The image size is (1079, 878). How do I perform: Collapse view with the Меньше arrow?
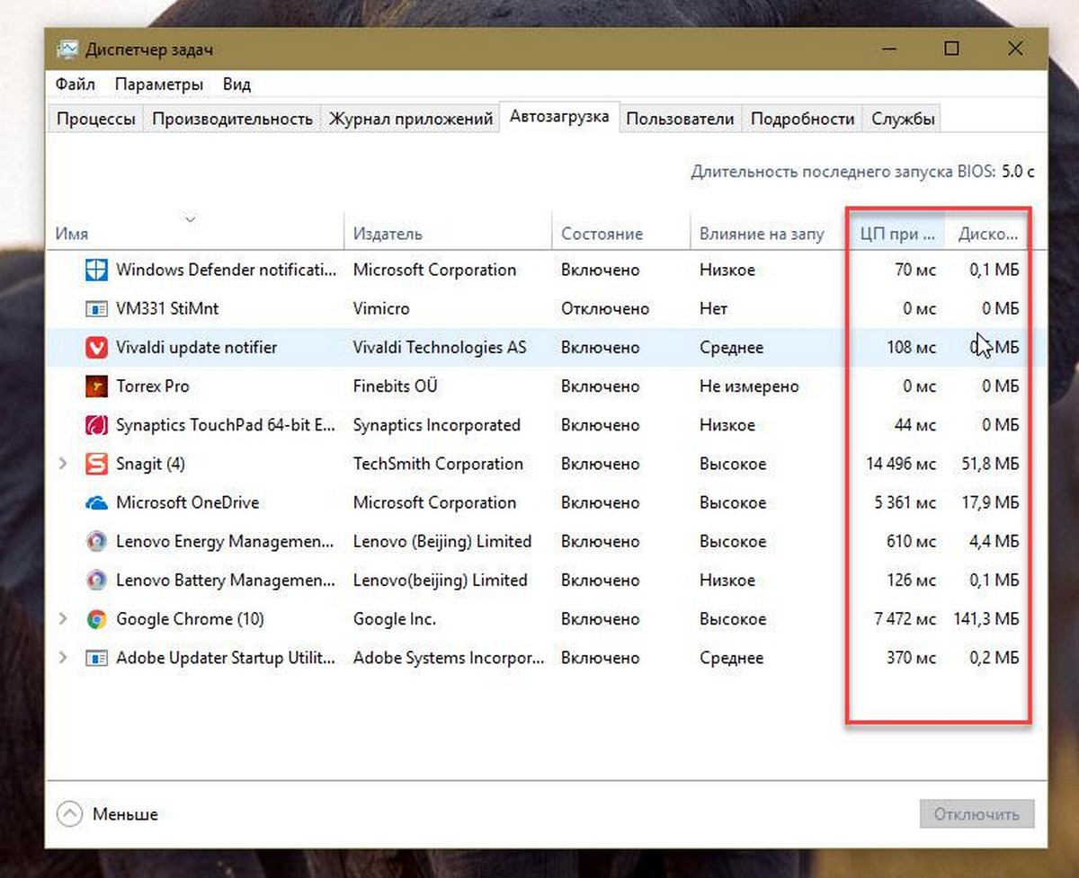(x=68, y=814)
